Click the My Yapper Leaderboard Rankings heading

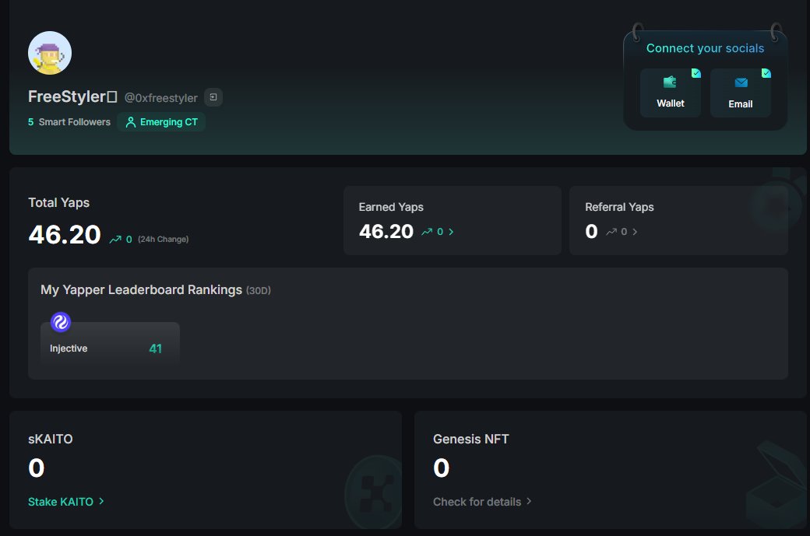(141, 290)
